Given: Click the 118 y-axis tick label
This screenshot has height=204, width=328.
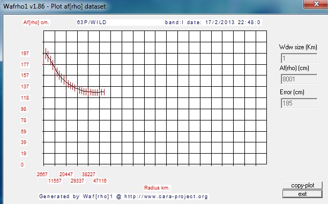Looking at the screenshot, I should (x=25, y=98).
